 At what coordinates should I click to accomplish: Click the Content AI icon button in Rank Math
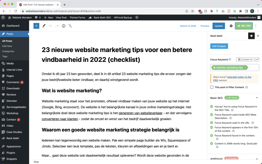pyautogui.click(x=245, y=59)
